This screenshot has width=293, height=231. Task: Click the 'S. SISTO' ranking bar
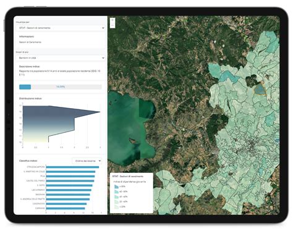click(x=69, y=185)
